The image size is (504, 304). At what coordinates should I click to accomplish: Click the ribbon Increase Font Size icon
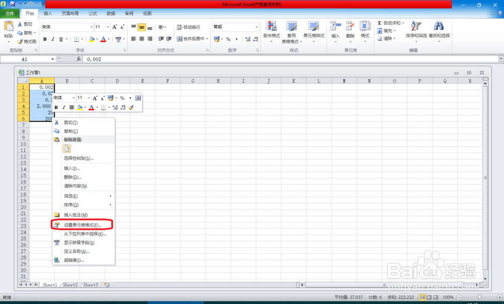[x=115, y=27]
